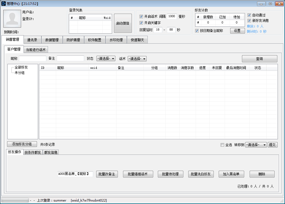Image resolution: width=285 pixels, height=204 pixels.
Task: Click the 批量待处理 button
Action: [x=170, y=174]
